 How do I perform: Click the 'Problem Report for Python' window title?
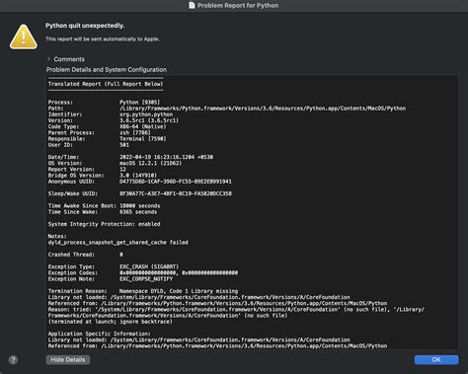pyautogui.click(x=238, y=5)
